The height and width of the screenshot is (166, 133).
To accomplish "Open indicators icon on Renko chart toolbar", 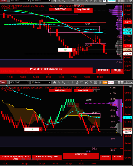I will pyautogui.click(x=86, y=82).
